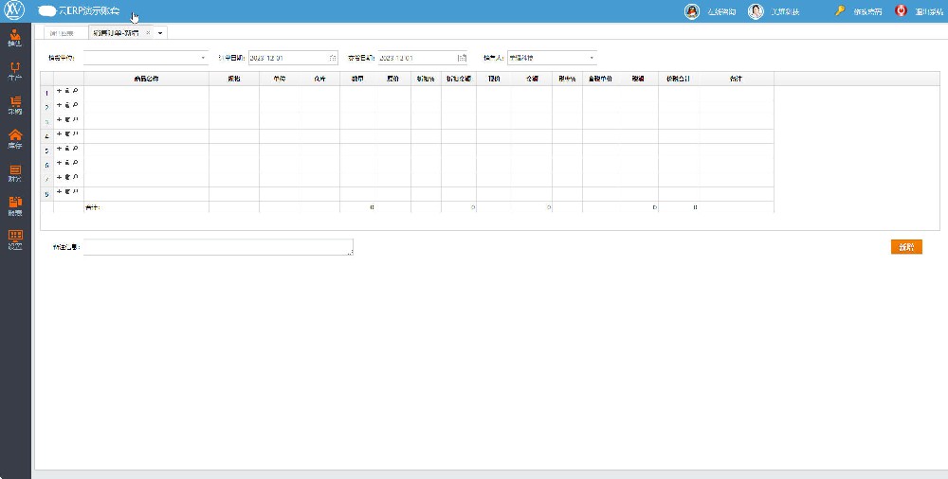Expand the customer unit dropdown
Viewport: 948px width, 479px height.
click(203, 59)
